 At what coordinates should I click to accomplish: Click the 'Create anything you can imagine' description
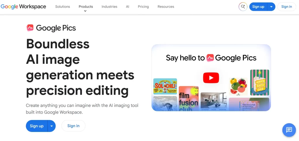82,109
